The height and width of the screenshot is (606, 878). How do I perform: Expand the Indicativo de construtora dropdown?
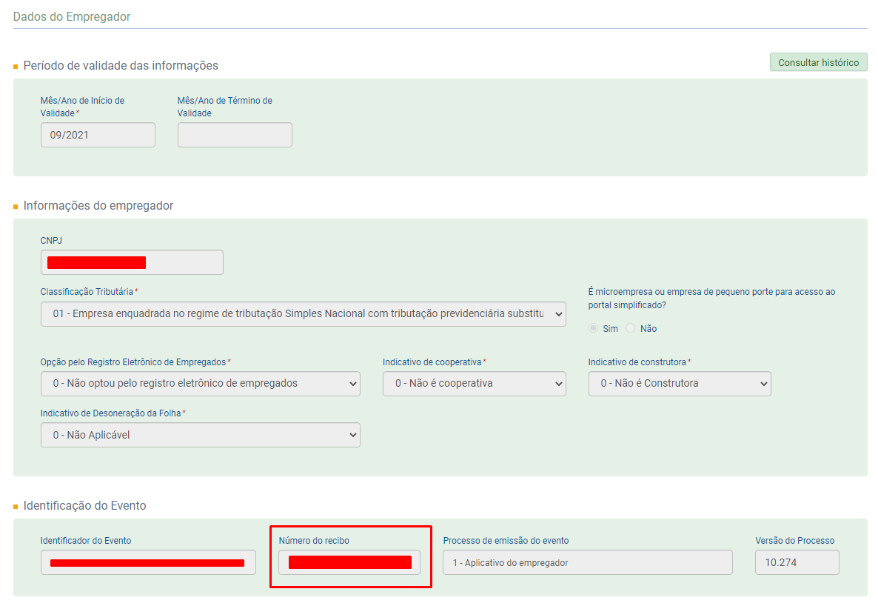(x=679, y=384)
